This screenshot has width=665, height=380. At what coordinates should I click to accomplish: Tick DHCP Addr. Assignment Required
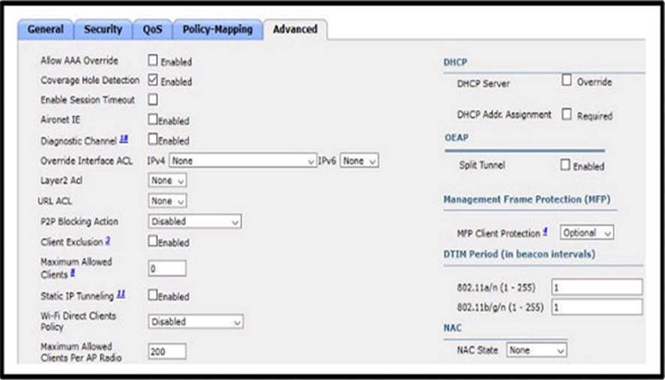coord(567,115)
